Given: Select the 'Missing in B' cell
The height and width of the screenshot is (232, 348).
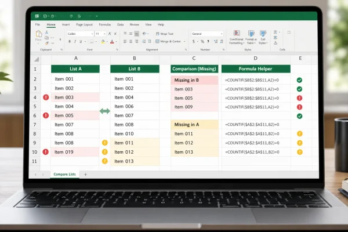Looking at the screenshot, I should pos(194,80).
